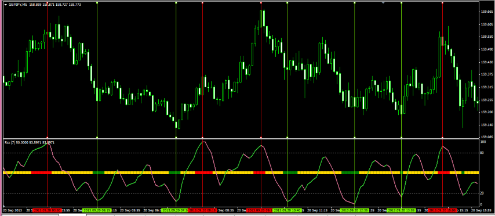The height and width of the screenshot is (216, 495).
Task: Select the green time label 2013.09.20 12:35
Action: 354,210
